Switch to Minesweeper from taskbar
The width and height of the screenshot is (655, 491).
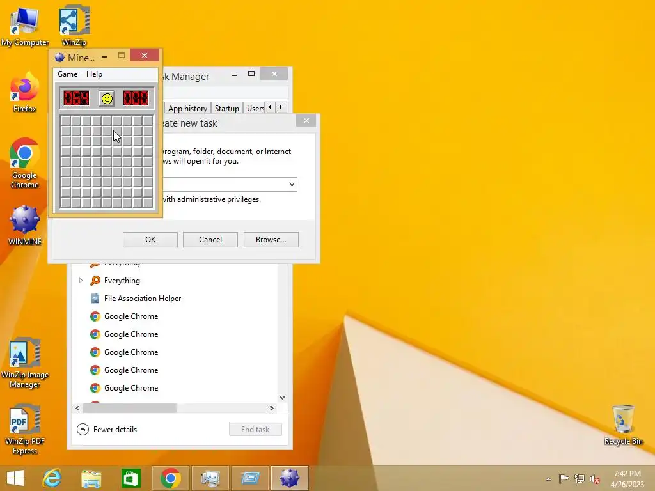point(290,478)
